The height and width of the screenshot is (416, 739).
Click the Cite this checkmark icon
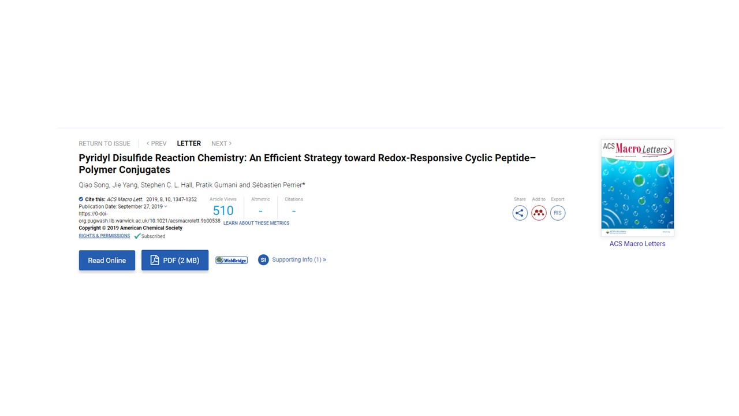81,199
